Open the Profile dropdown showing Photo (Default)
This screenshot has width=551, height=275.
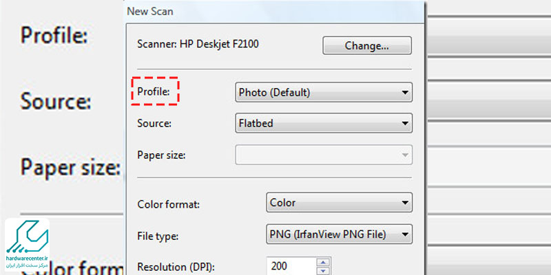click(324, 93)
